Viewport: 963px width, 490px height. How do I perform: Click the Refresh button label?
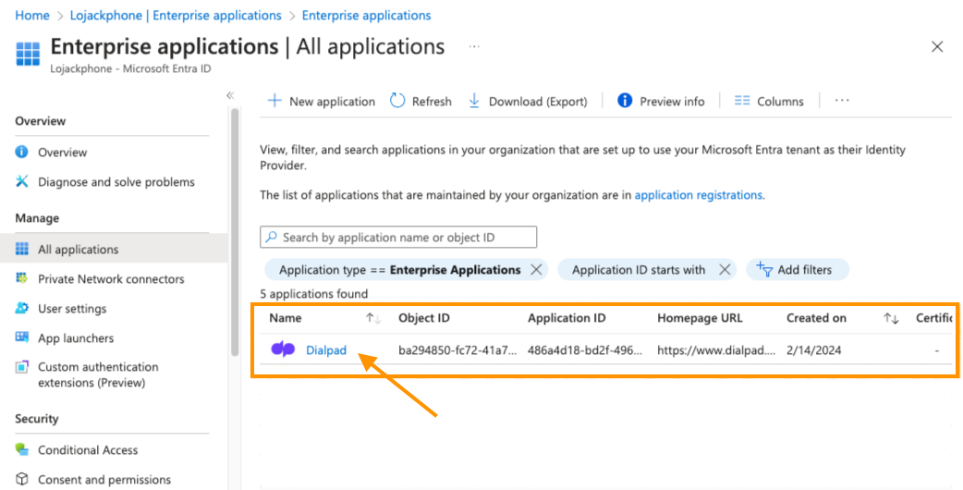[x=432, y=102]
